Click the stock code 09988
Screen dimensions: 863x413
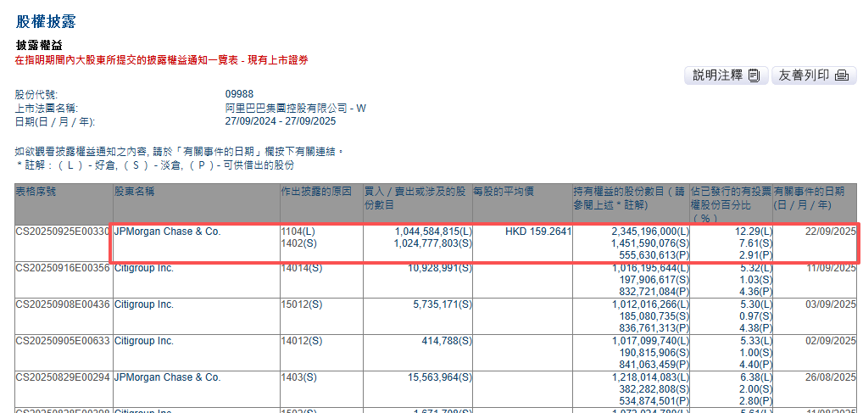pyautogui.click(x=239, y=94)
